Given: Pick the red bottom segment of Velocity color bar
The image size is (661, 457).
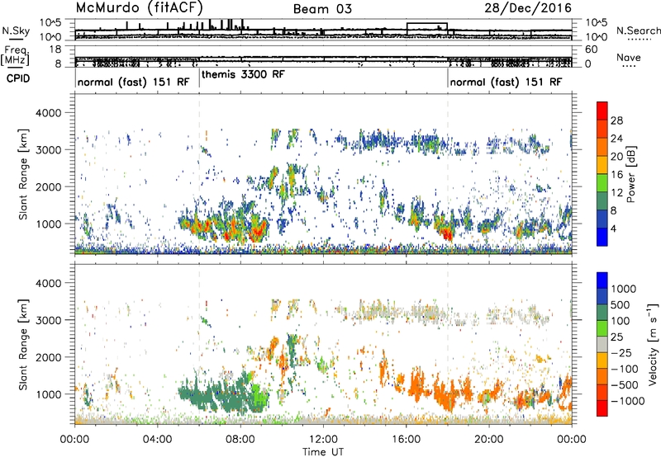Looking at the screenshot, I should [602, 408].
